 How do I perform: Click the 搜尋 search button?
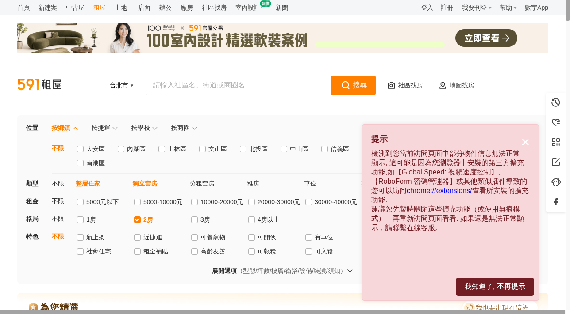click(354, 85)
